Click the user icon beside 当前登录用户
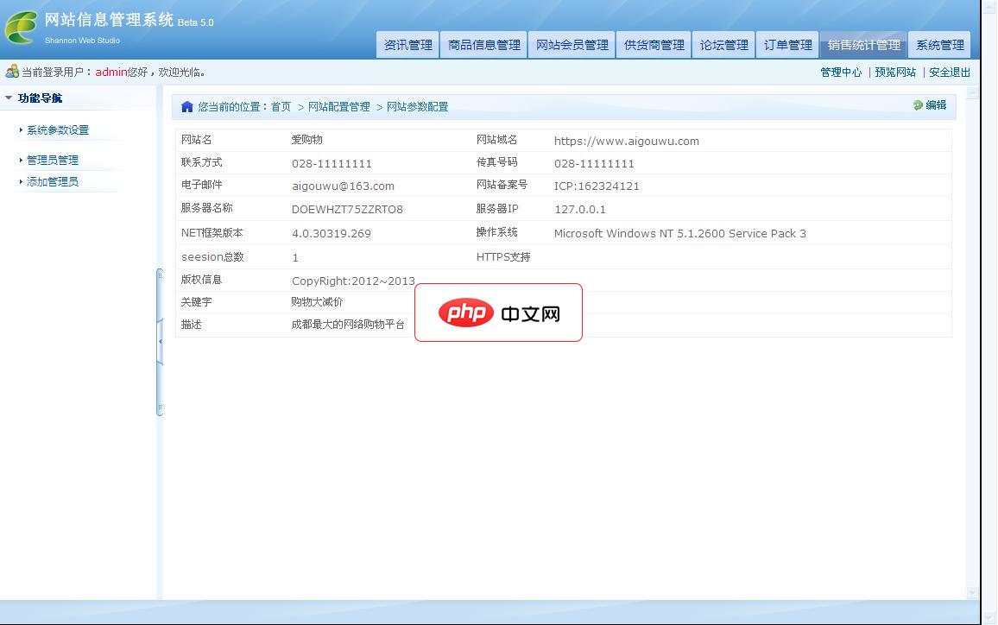The height and width of the screenshot is (625, 998). [x=10, y=73]
